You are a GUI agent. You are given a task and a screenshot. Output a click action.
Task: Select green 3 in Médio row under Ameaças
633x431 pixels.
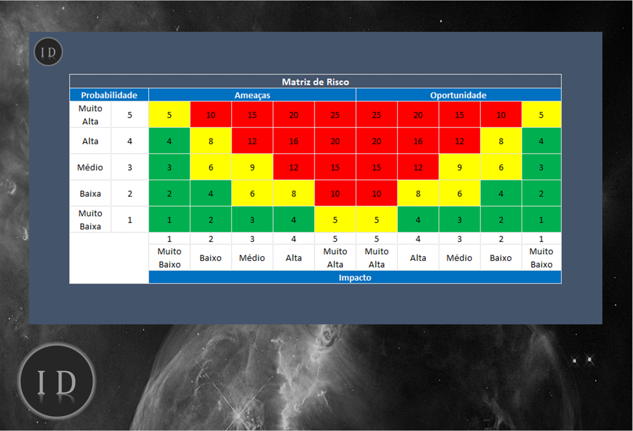169,167
